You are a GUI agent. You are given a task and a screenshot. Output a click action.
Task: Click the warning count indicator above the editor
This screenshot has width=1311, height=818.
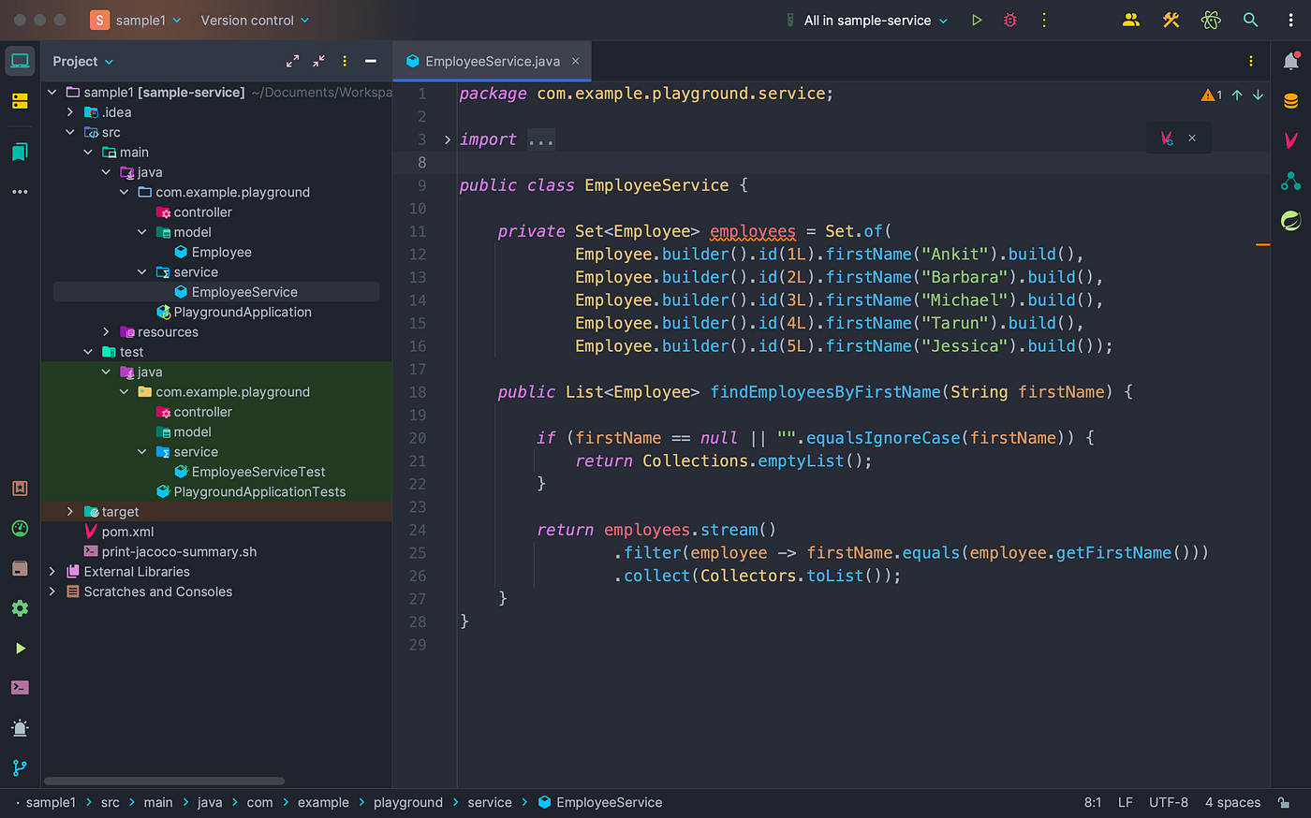(x=1209, y=94)
